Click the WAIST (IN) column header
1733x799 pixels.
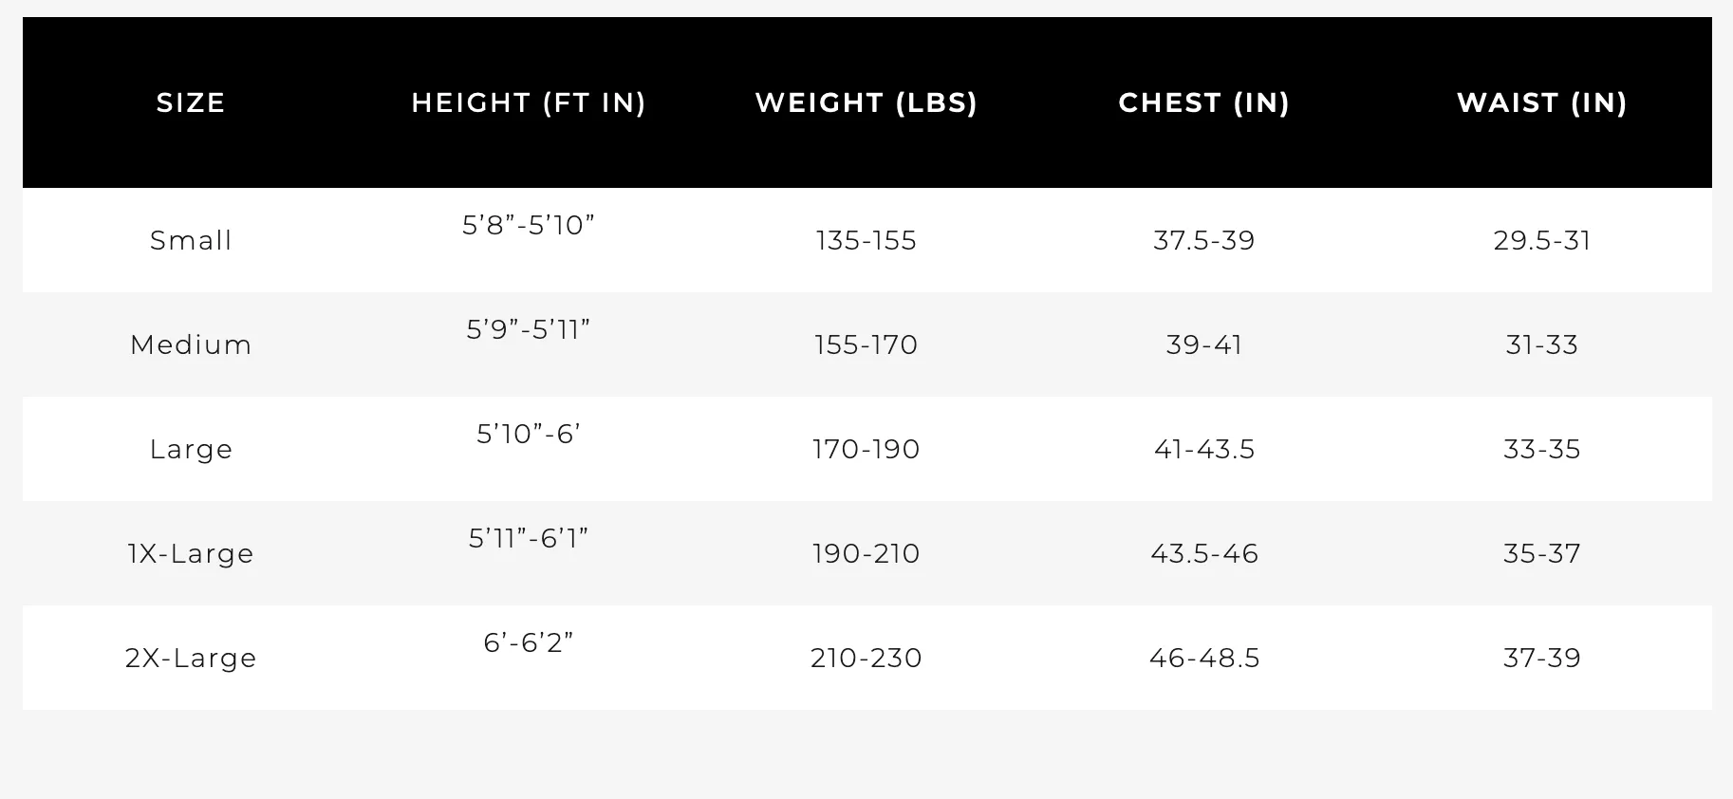[1542, 102]
